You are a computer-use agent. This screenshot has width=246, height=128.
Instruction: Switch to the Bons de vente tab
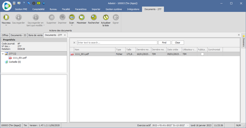click(36, 35)
